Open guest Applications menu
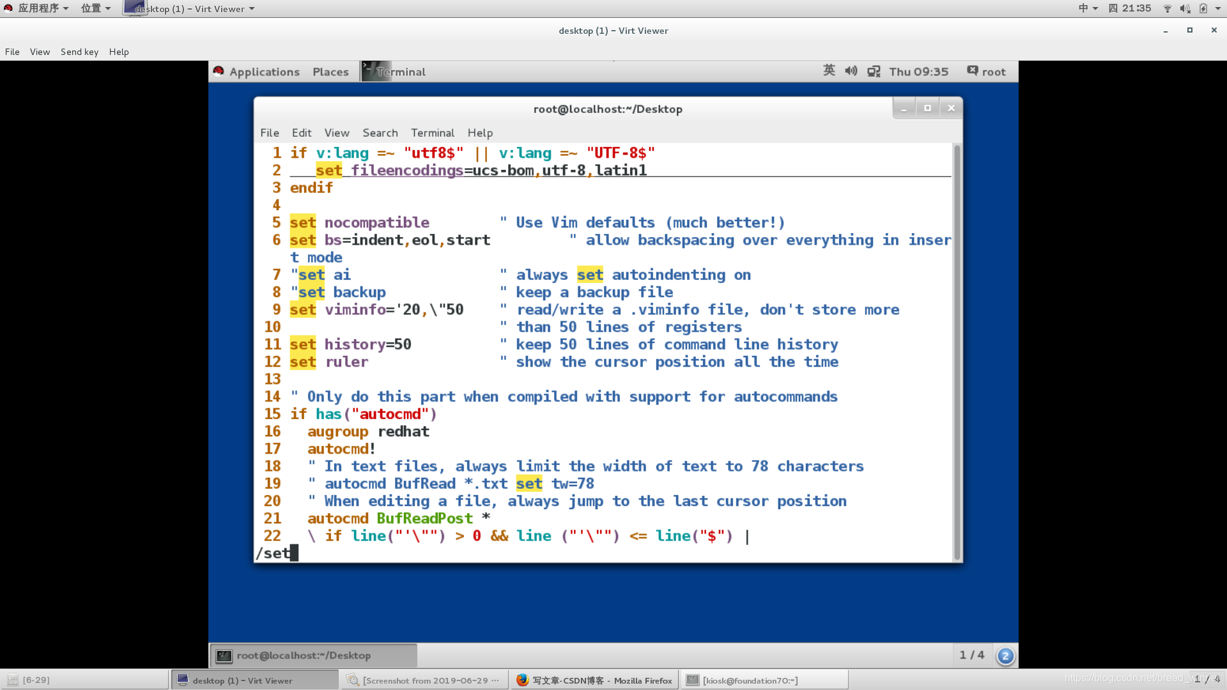This screenshot has height=690, width=1227. click(265, 72)
